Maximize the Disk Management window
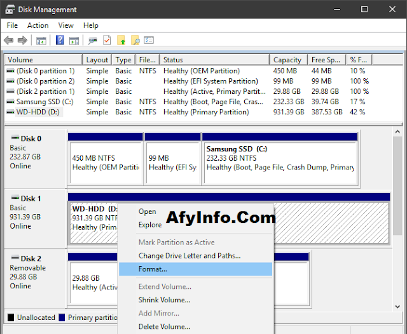This screenshot has width=407, height=334. [364, 9]
